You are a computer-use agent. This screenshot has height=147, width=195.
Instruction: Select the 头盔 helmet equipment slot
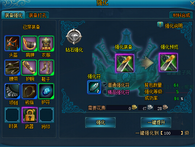point(12,43)
